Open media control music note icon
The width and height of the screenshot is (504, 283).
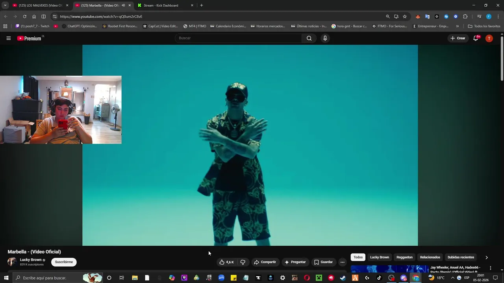pos(479,17)
